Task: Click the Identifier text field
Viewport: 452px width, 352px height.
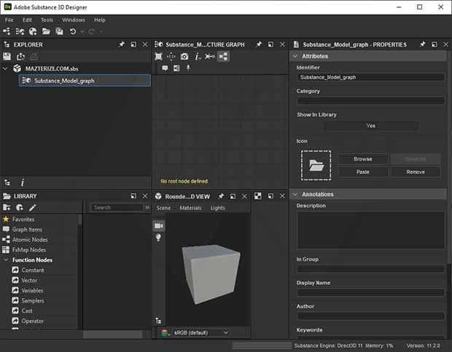Action: point(370,77)
